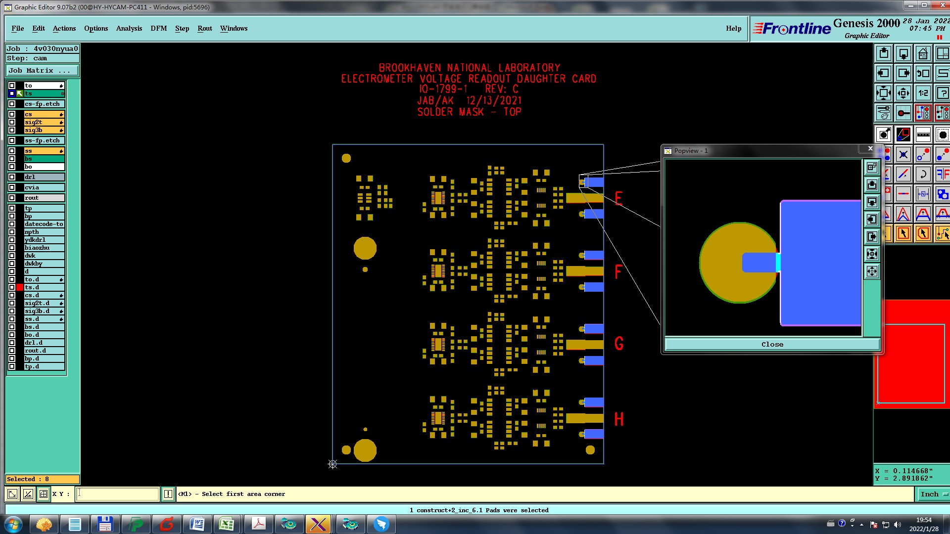Viewport: 950px width, 534px height.
Task: Select the ruler measure tool
Action: (x=923, y=134)
